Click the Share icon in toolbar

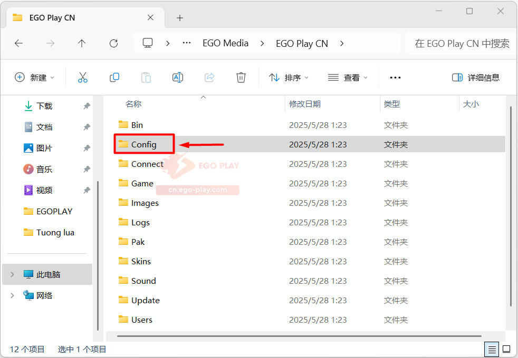pos(209,77)
